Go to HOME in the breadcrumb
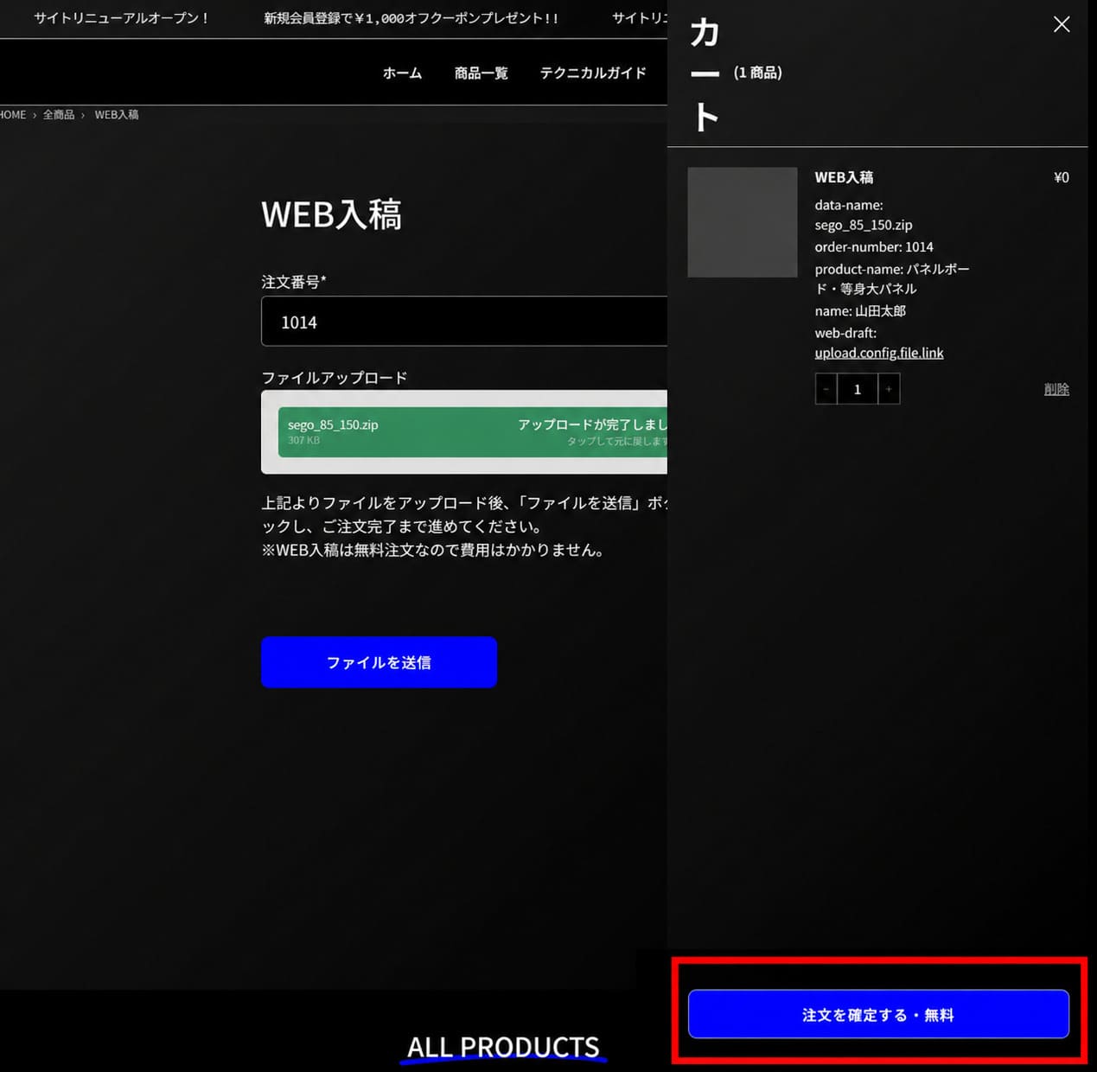Image resolution: width=1097 pixels, height=1072 pixels. tap(13, 114)
